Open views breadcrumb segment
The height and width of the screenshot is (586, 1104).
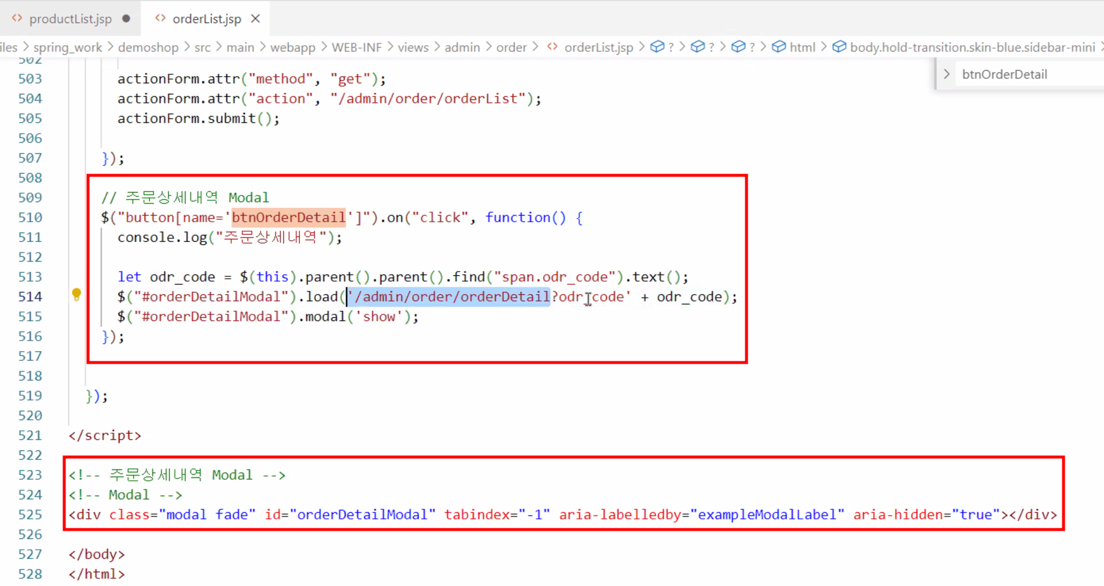click(x=413, y=47)
